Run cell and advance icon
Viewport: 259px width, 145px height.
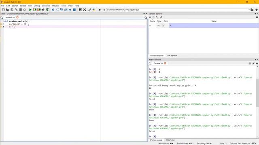(39, 10)
